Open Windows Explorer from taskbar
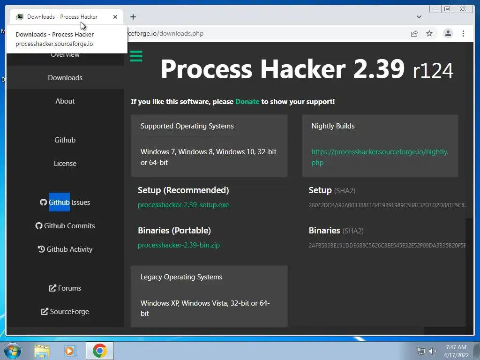Screen dimensions: 480x360 (42, 351)
